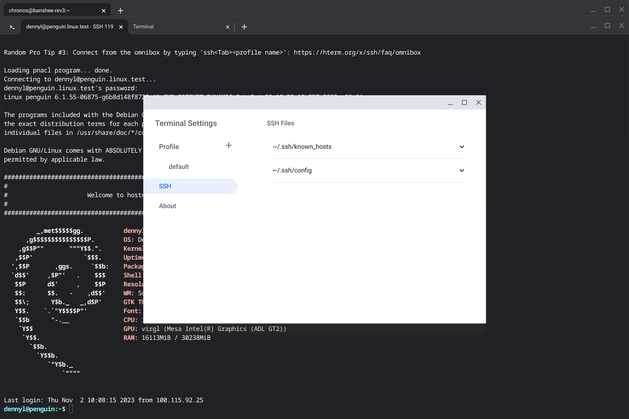
Task: Click the terminal prompt app icon
Action: (12, 27)
